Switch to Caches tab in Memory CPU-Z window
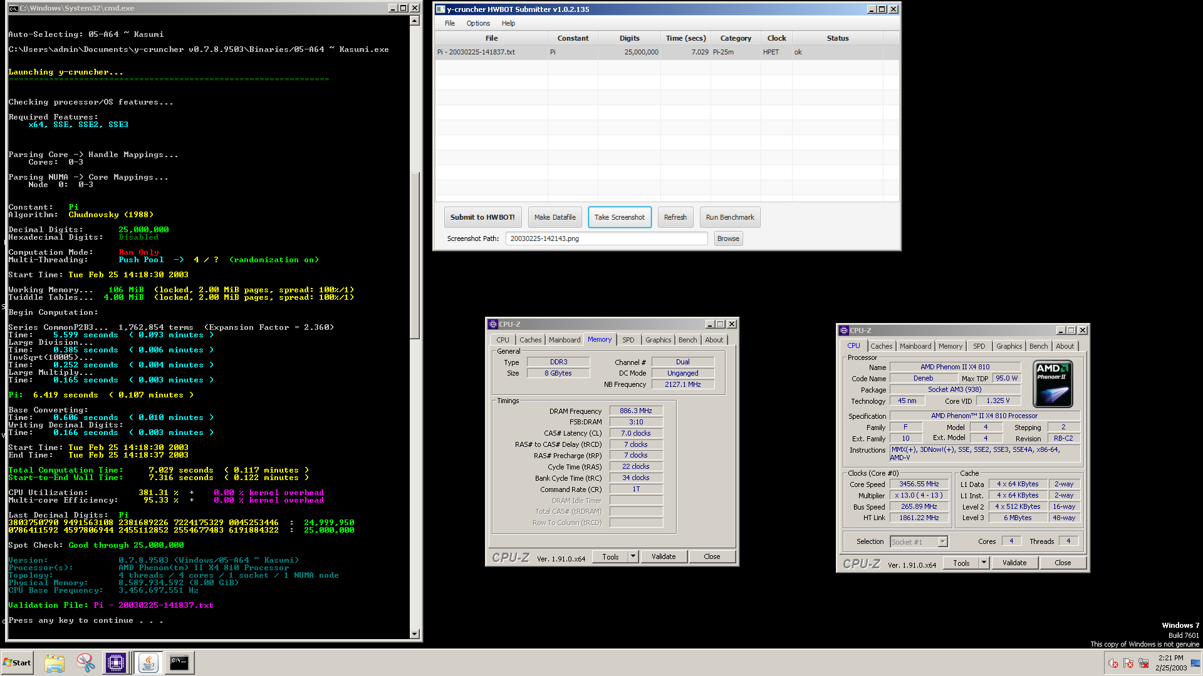Screen dimensions: 1203x676 coord(530,340)
